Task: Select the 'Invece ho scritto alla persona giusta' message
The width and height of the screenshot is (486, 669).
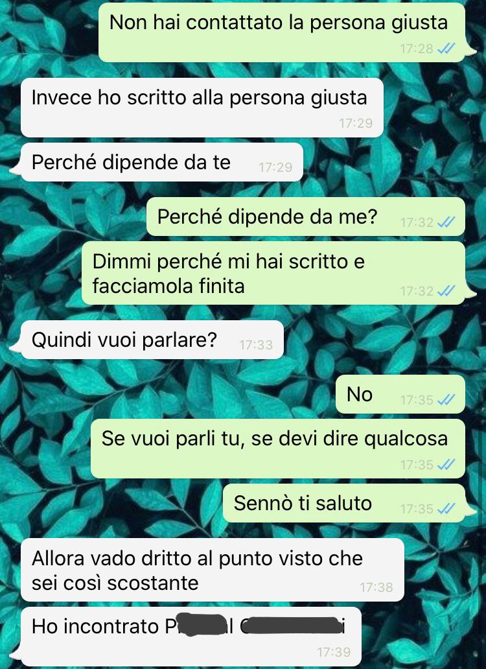Action: click(x=202, y=108)
